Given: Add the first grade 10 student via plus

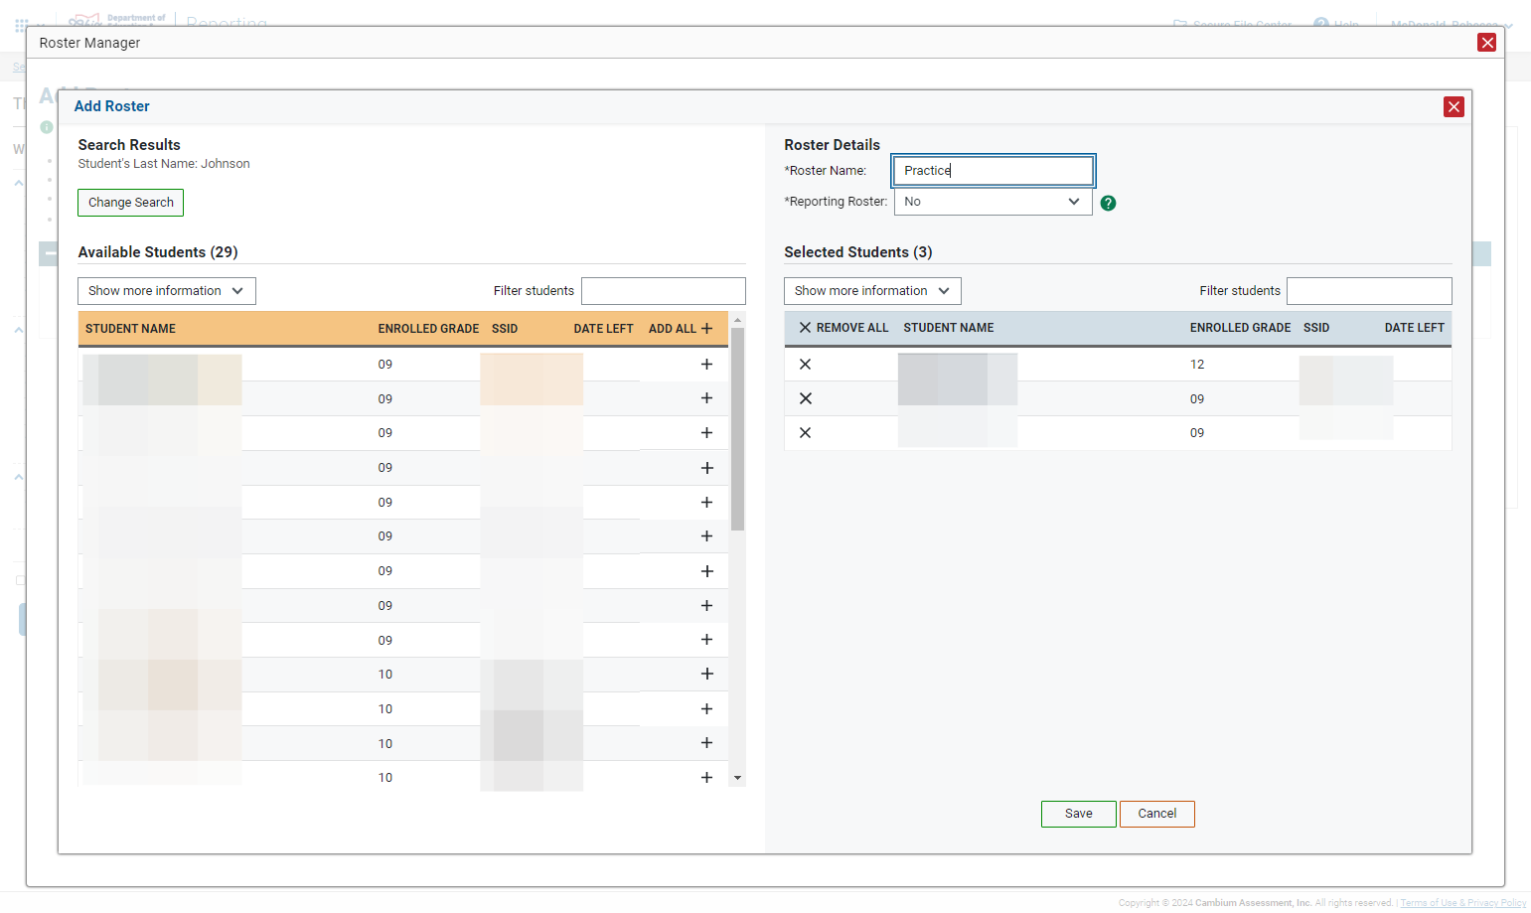Looking at the screenshot, I should [x=706, y=674].
